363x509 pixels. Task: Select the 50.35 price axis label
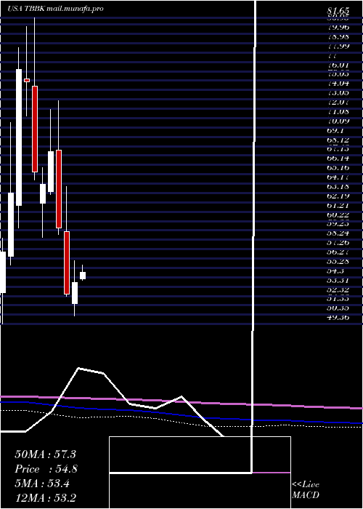[x=338, y=308]
